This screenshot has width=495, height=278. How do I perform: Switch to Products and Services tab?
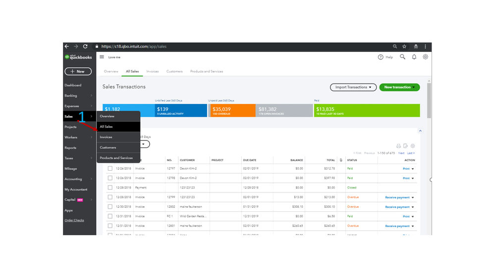click(207, 72)
